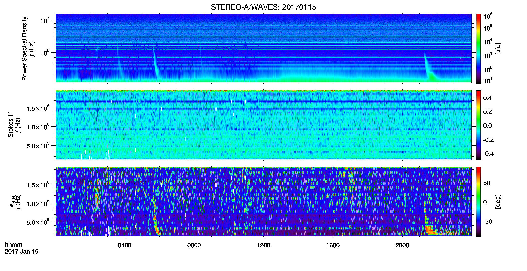The width and height of the screenshot is (527, 271).
Task: Click the time tick label 0400
Action: pos(125,245)
